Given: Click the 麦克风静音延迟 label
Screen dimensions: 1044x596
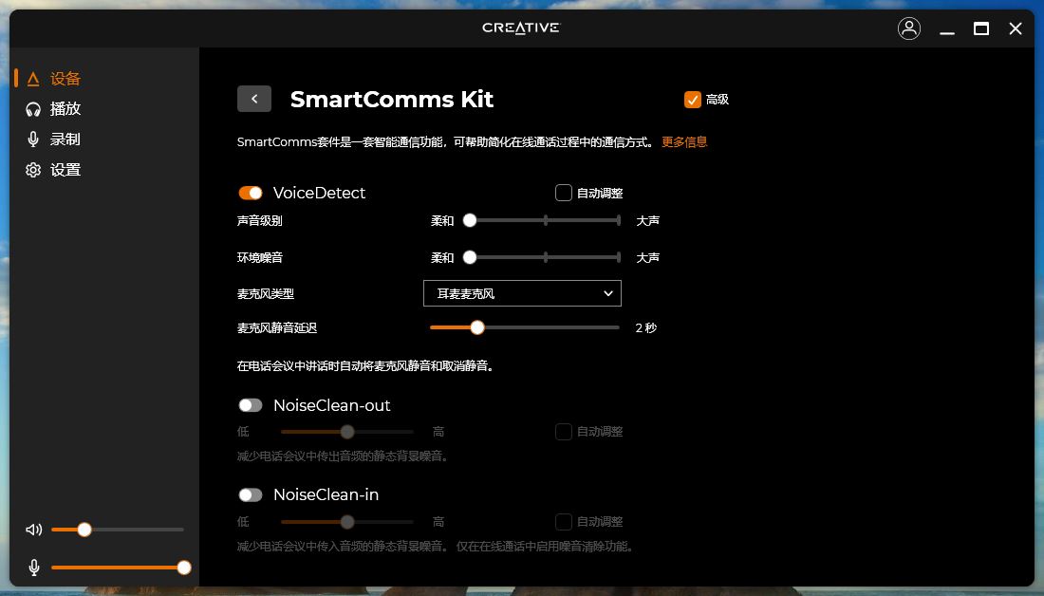Looking at the screenshot, I should pos(277,327).
